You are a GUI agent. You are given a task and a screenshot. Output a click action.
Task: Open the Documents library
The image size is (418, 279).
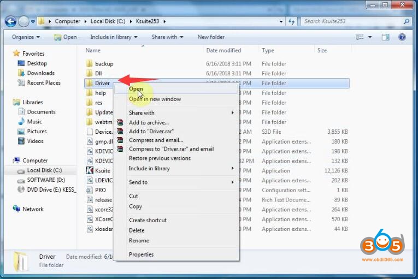click(x=41, y=112)
